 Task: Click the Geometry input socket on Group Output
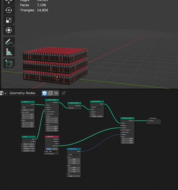(147, 121)
